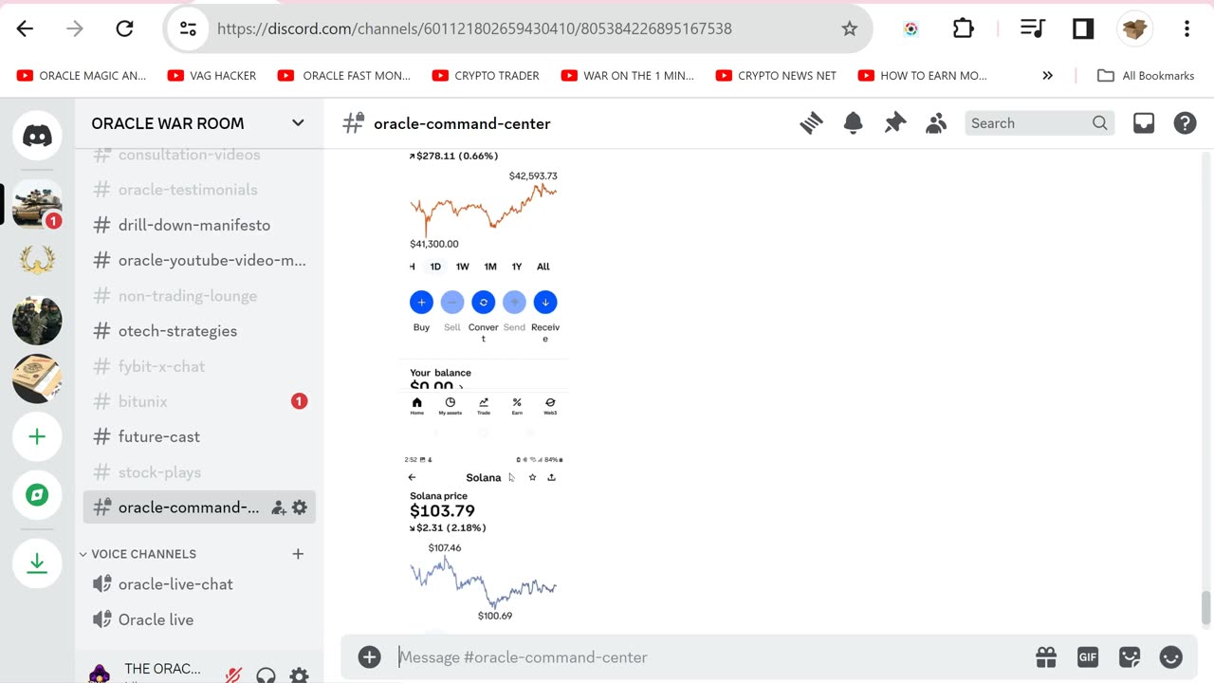Edit oracle-command-center channel gear icon
Viewport: 1214px width, 683px height.
click(300, 508)
